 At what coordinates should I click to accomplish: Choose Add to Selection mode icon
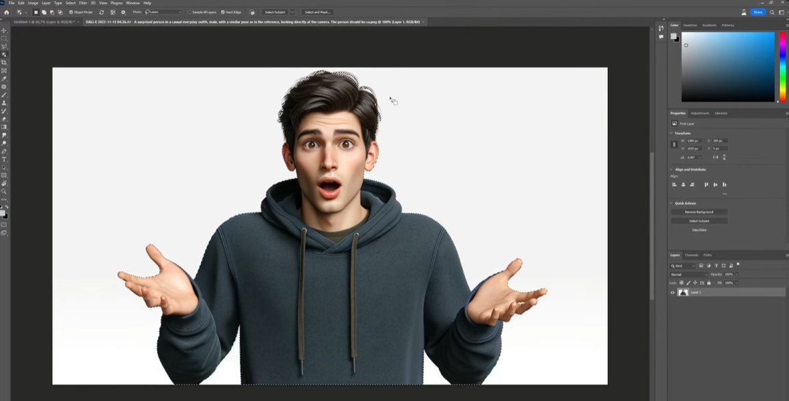point(44,12)
